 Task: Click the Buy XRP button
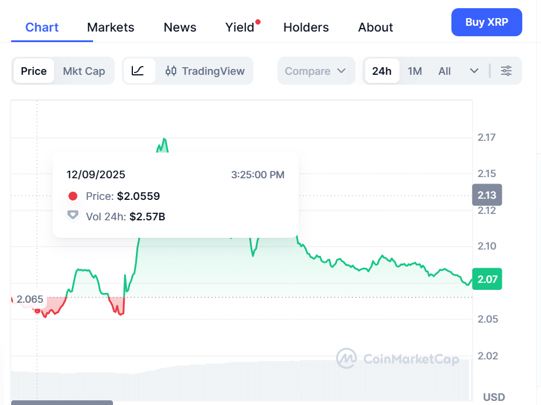click(x=487, y=22)
